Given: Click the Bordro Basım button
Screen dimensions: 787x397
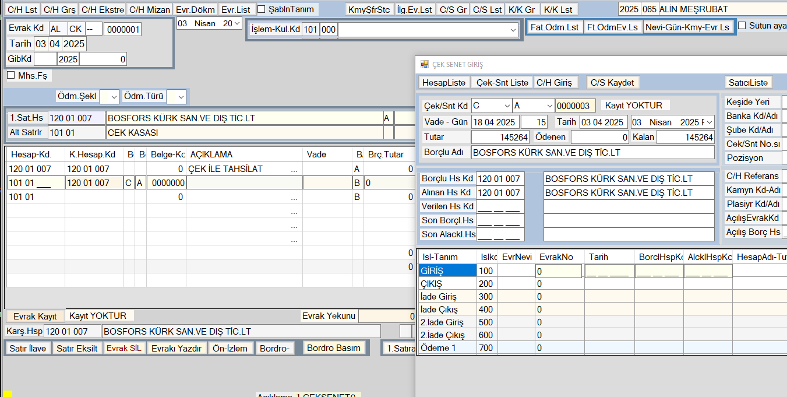Looking at the screenshot, I should [334, 347].
